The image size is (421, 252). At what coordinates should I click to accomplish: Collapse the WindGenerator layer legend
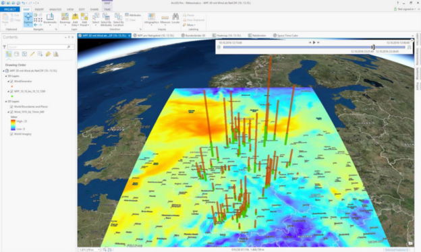[8, 82]
